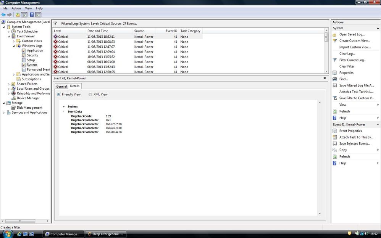
Task: Switch to the General tab
Action: (61, 86)
